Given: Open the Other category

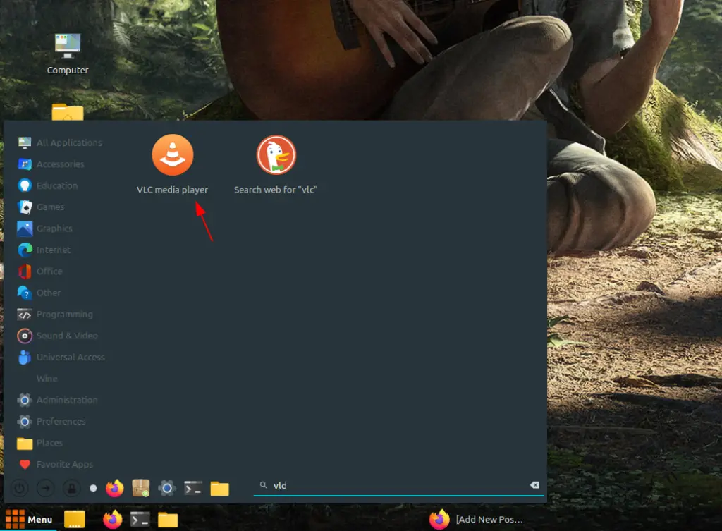Looking at the screenshot, I should tap(39, 293).
